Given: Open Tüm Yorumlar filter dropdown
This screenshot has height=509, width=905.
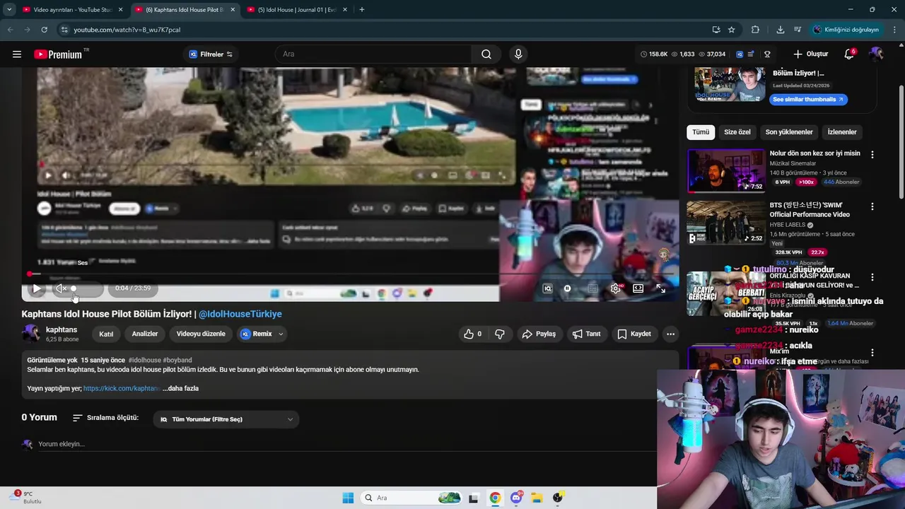Looking at the screenshot, I should click(226, 419).
